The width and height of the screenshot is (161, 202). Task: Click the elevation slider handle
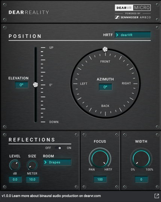coord(36,85)
